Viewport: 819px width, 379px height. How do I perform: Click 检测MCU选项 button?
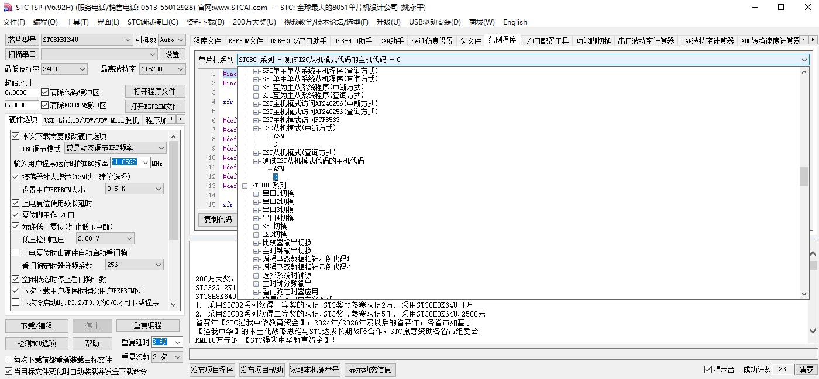(36, 343)
